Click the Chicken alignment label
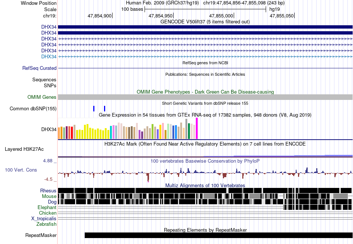The height and width of the screenshot is (244, 353). (48, 213)
